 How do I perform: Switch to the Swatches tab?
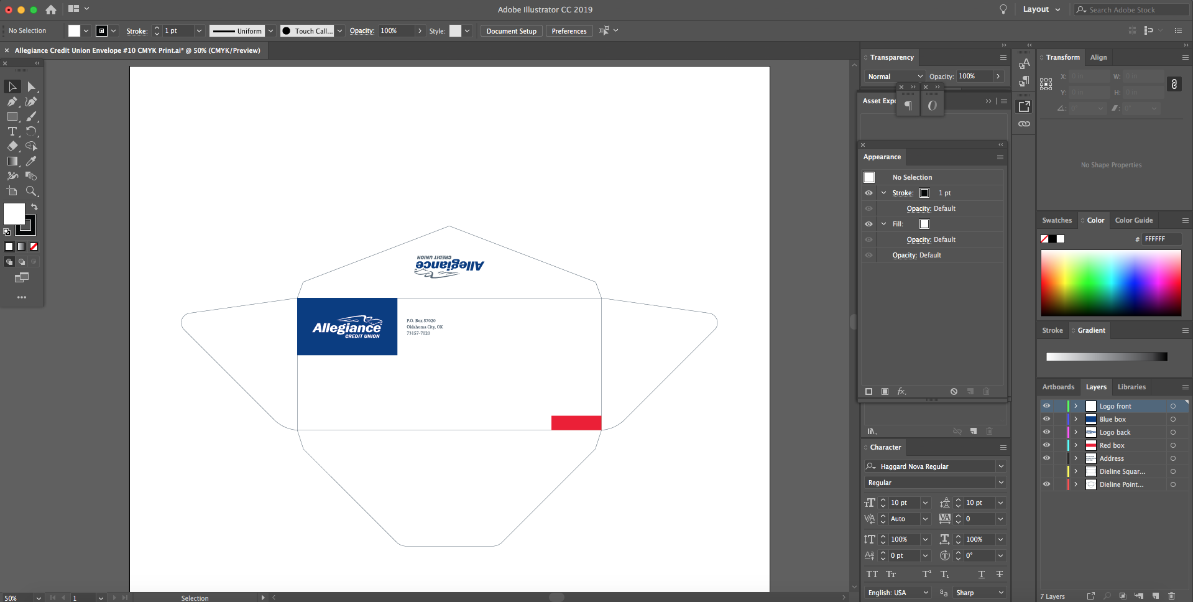(1057, 220)
